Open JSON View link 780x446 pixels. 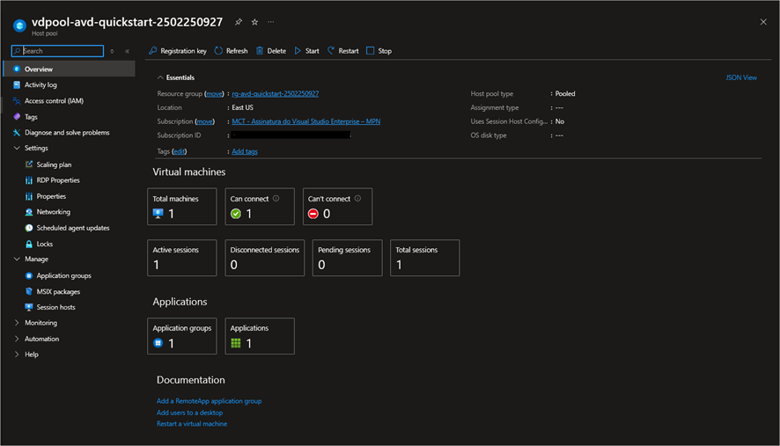740,77
